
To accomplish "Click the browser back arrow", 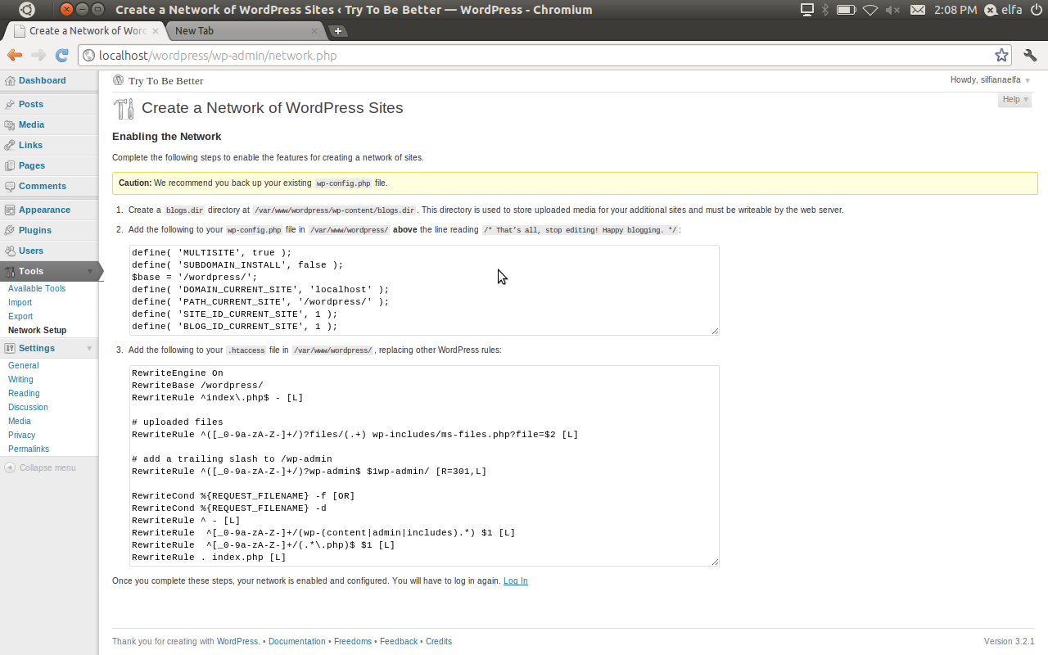I will click(x=15, y=56).
